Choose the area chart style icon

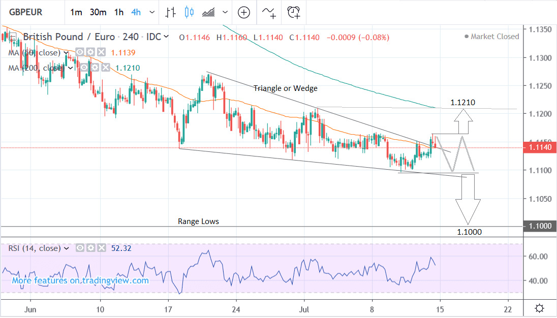209,12
